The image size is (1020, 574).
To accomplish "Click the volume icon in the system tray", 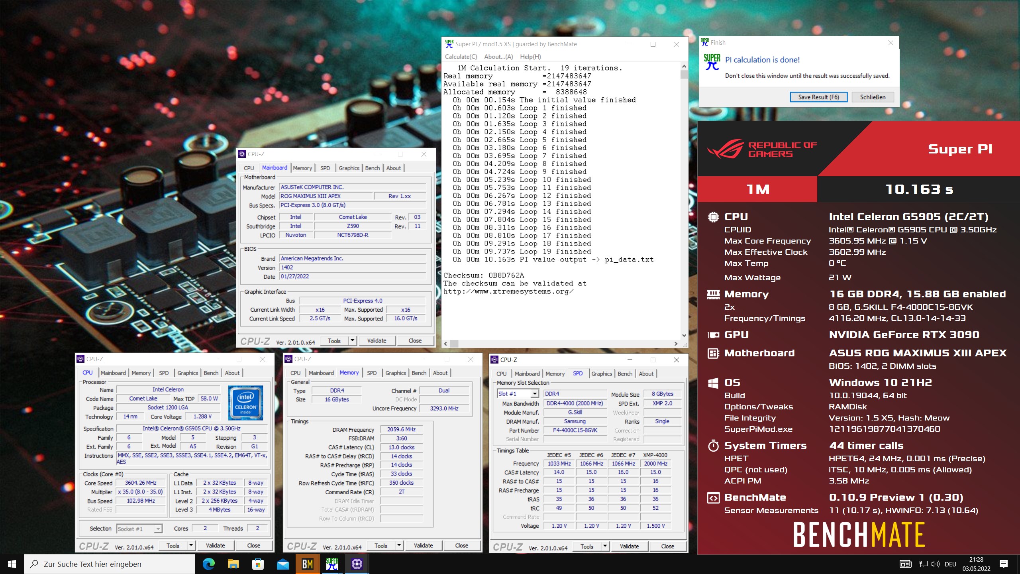I will pos(935,564).
